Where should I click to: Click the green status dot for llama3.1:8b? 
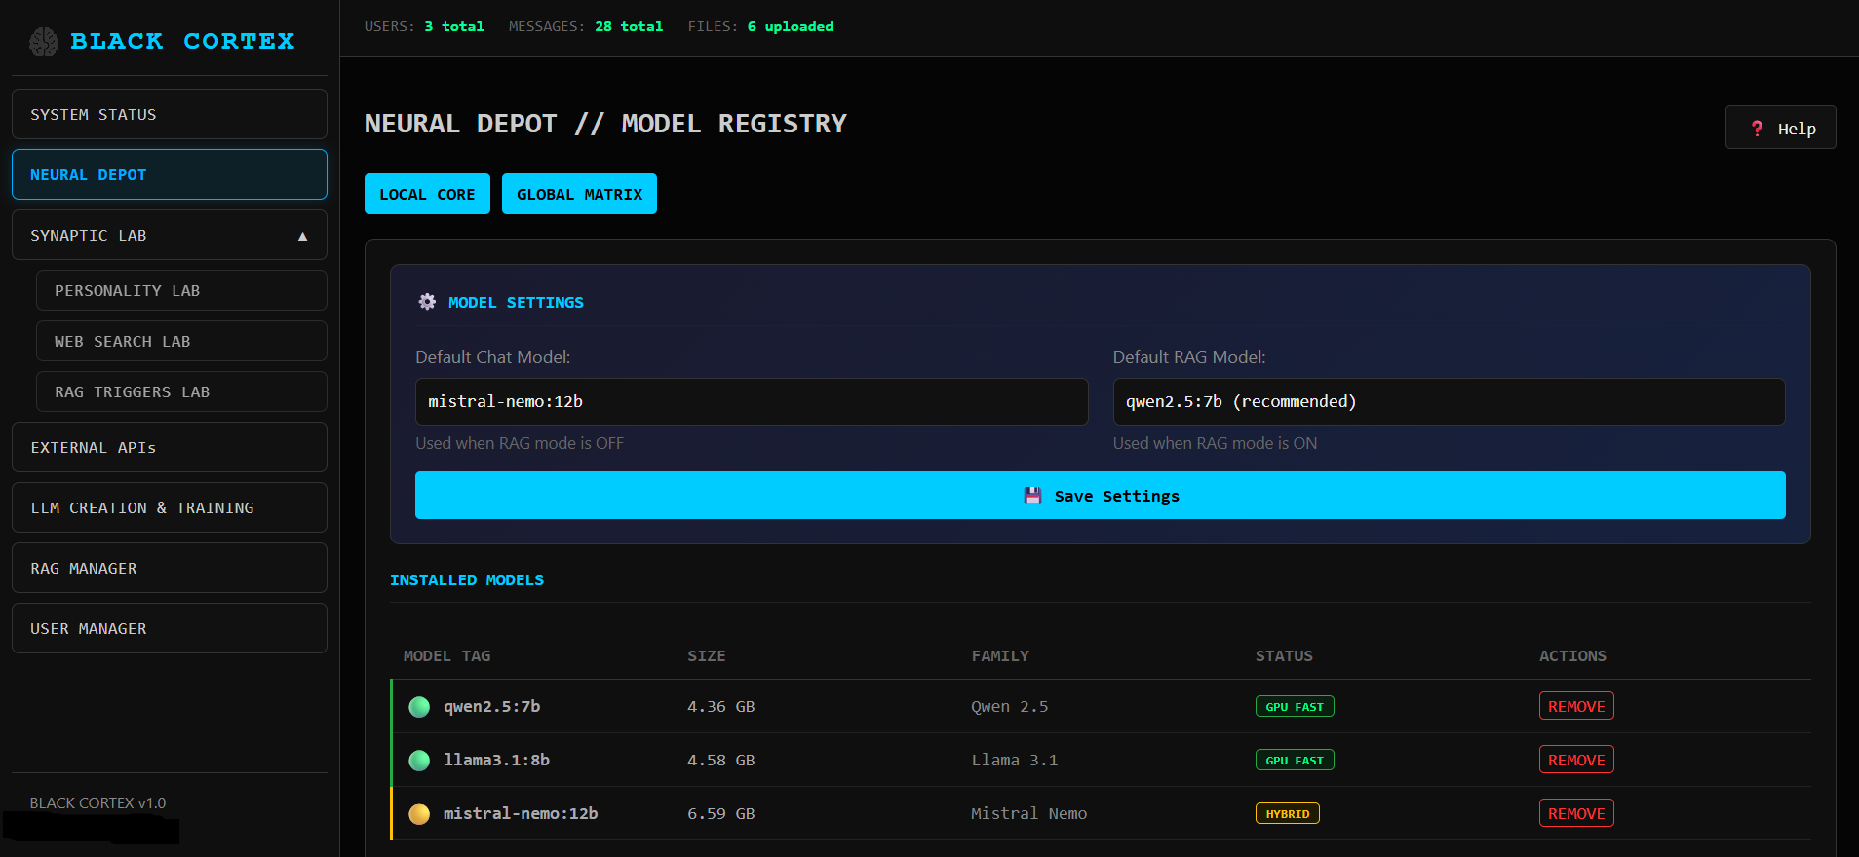pos(419,761)
